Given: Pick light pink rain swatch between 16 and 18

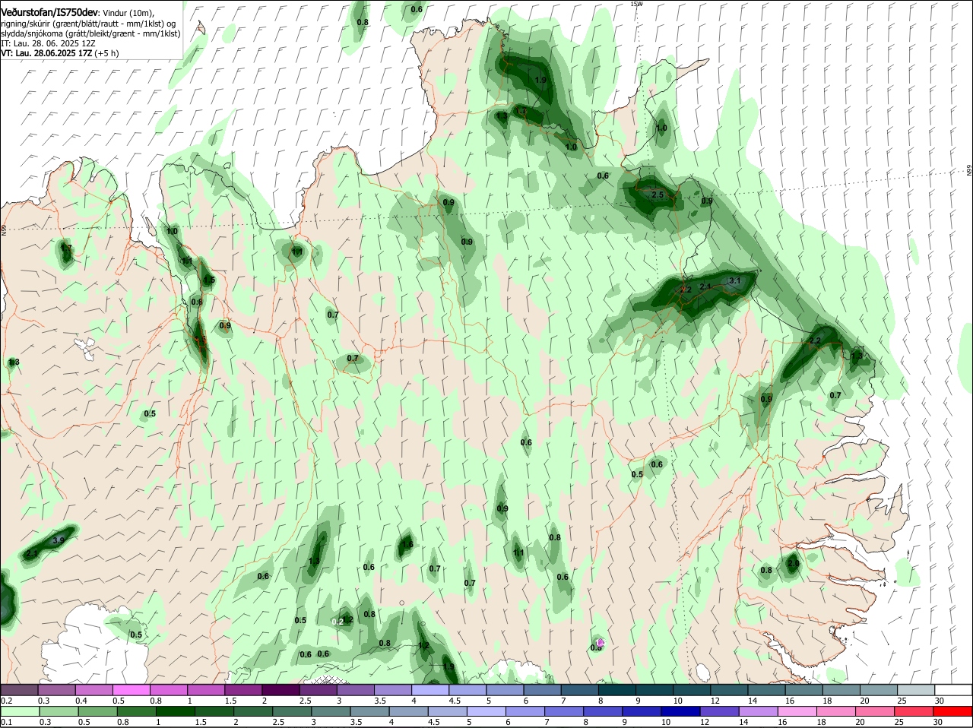Looking at the screenshot, I should (797, 711).
